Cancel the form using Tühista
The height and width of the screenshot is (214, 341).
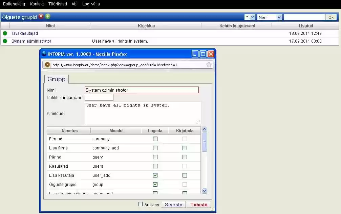pos(199,204)
